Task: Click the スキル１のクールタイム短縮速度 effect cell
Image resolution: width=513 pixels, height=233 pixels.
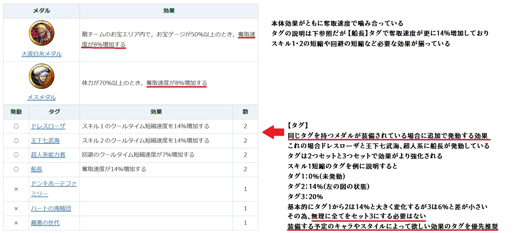Action: pyautogui.click(x=156, y=126)
